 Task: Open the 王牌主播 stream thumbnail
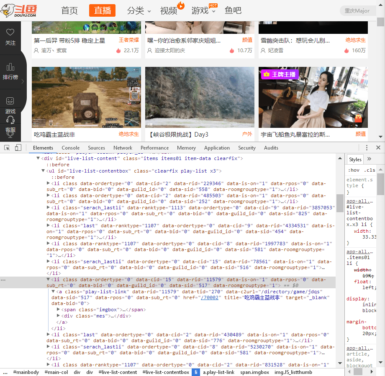coord(313,97)
